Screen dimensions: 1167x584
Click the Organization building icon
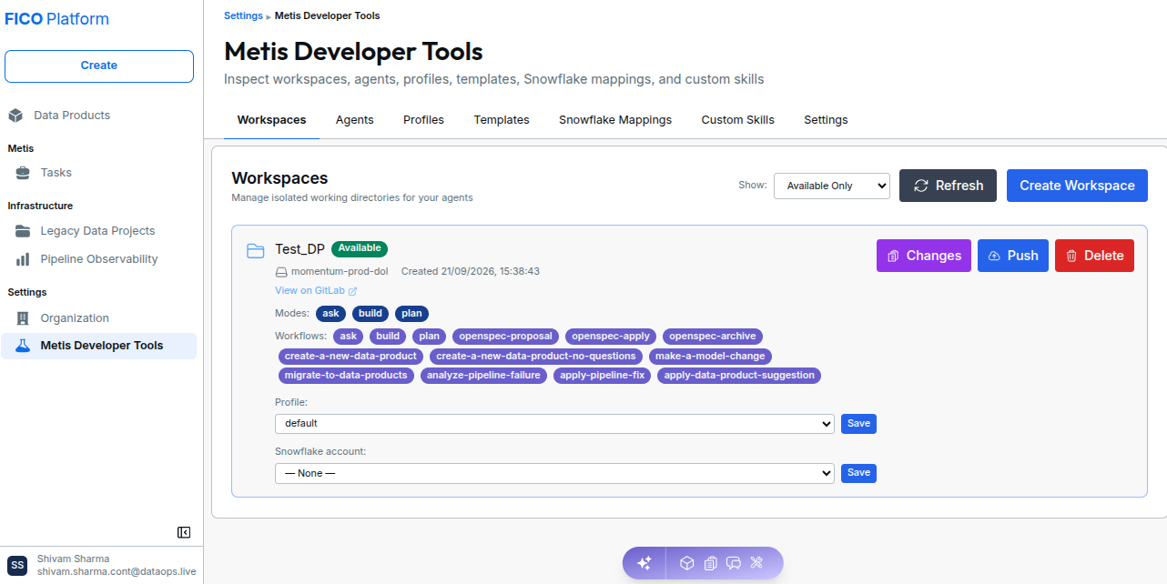(23, 318)
